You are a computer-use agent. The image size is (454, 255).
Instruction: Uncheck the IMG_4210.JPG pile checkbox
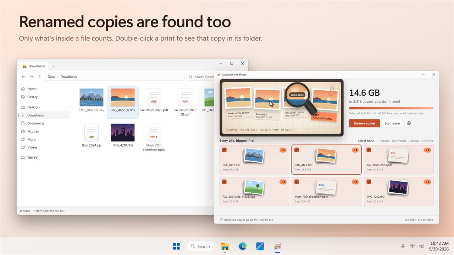point(369,182)
